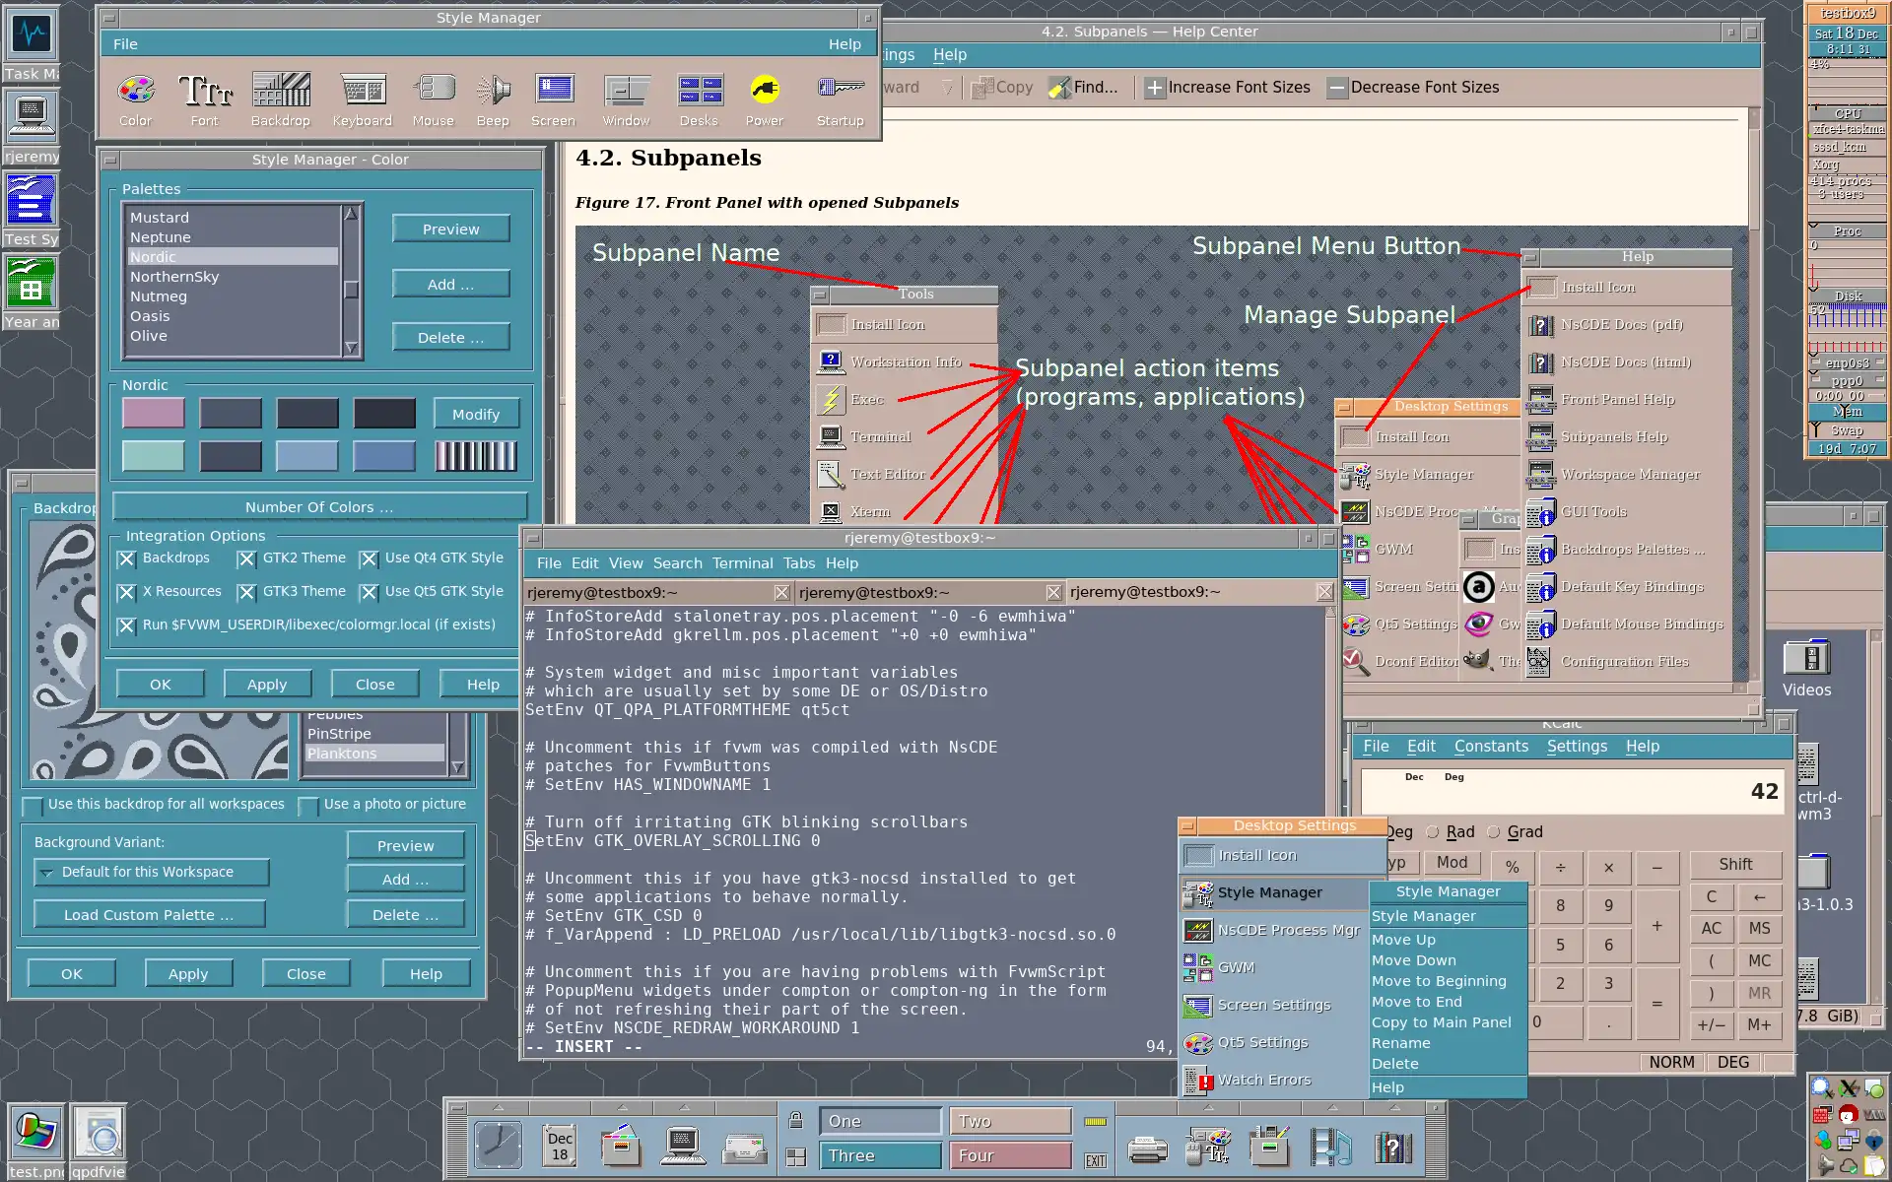Screen dimensions: 1892x1182
Task: Click 'Load Custom Palette' in Backdrop dialog
Action: (x=148, y=914)
